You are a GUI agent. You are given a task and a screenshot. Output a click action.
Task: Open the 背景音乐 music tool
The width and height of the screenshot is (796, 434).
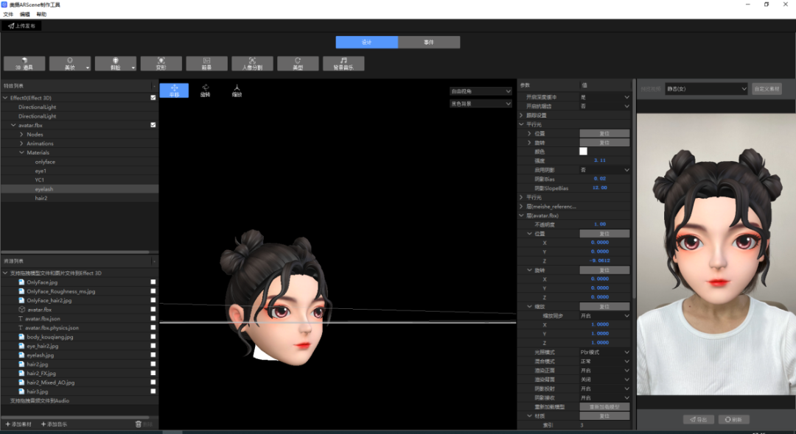tap(343, 64)
